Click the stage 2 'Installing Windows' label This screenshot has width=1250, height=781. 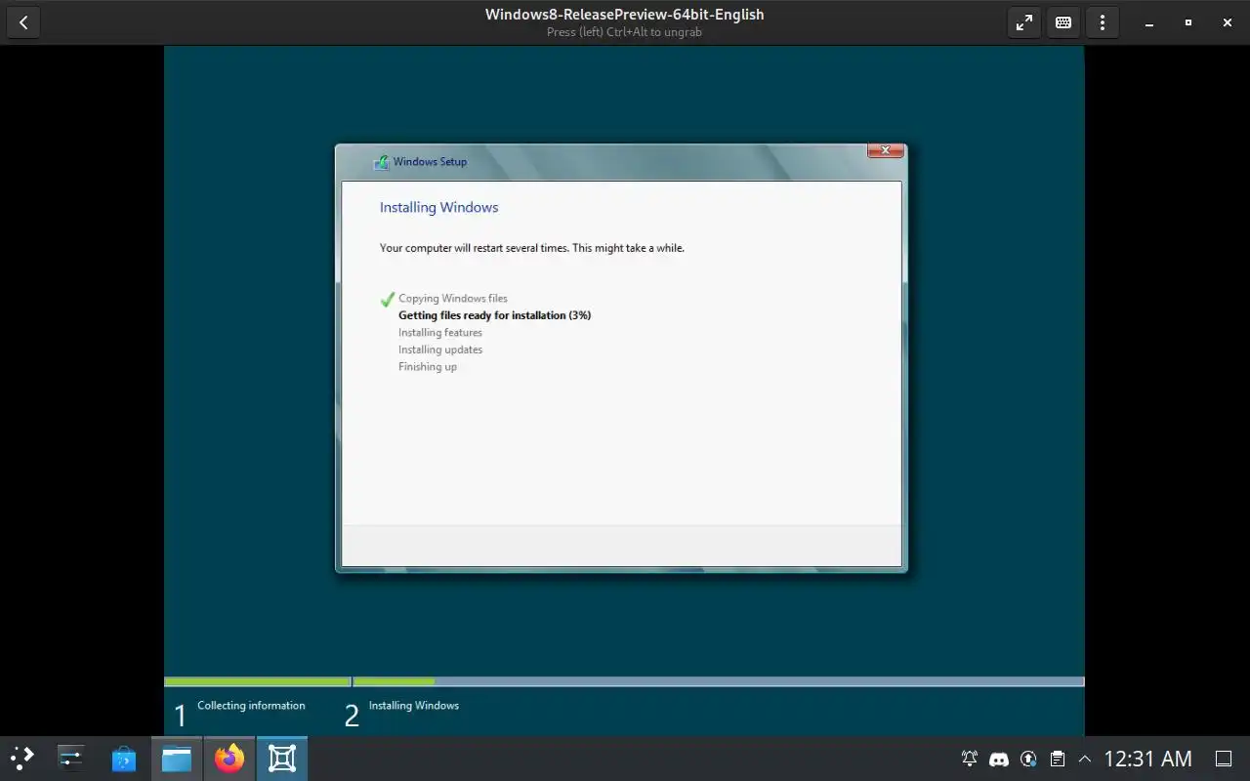(414, 706)
